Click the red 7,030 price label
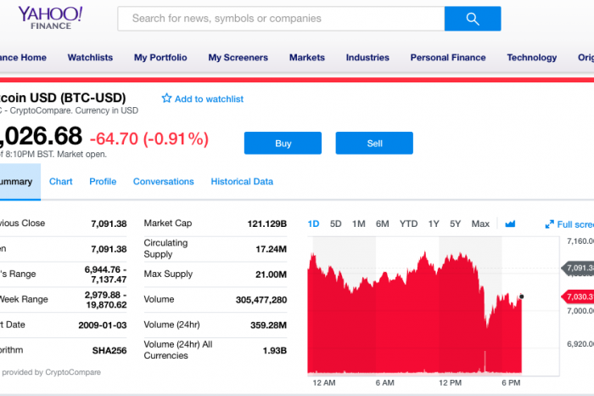This screenshot has height=396, width=594. (x=578, y=297)
